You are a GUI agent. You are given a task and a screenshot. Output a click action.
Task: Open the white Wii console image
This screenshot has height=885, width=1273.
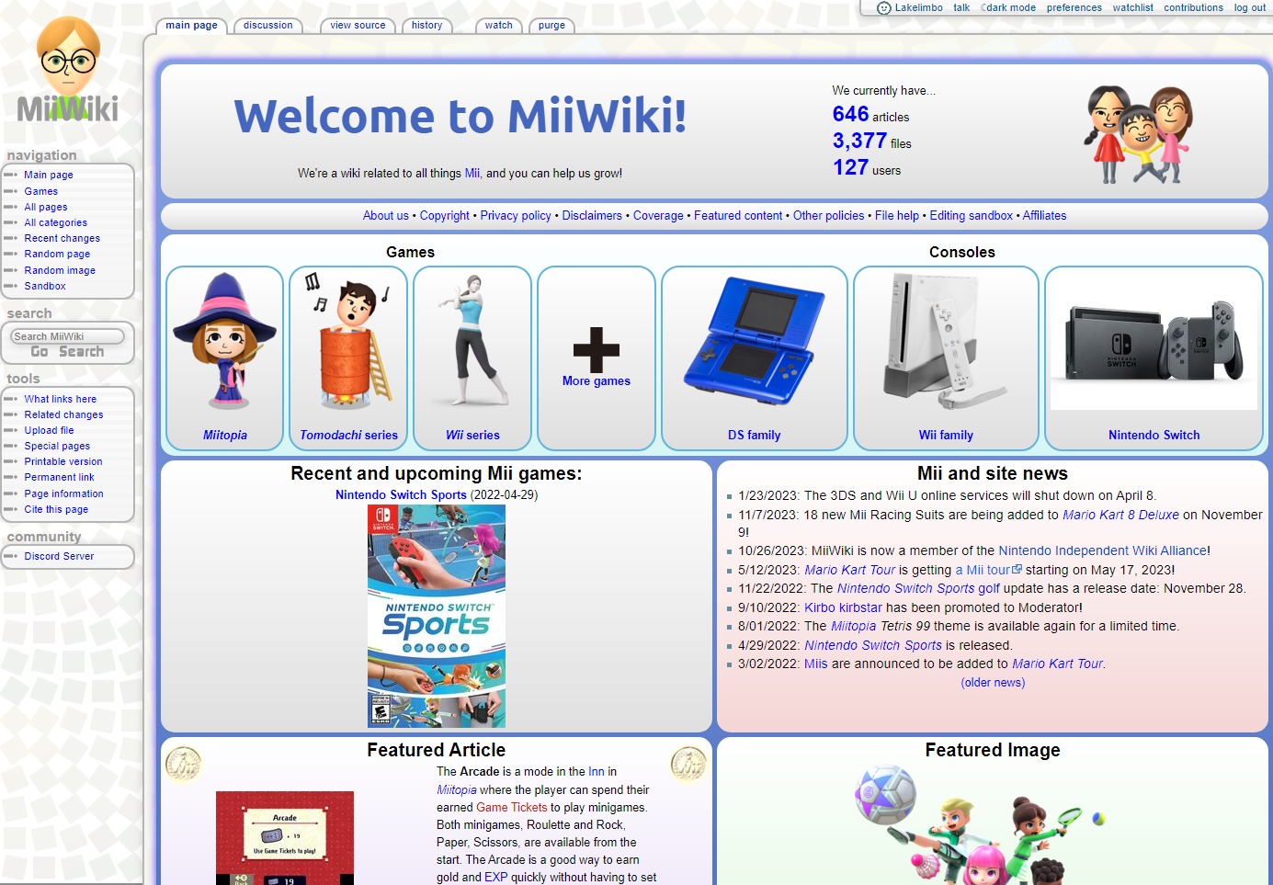tap(946, 341)
